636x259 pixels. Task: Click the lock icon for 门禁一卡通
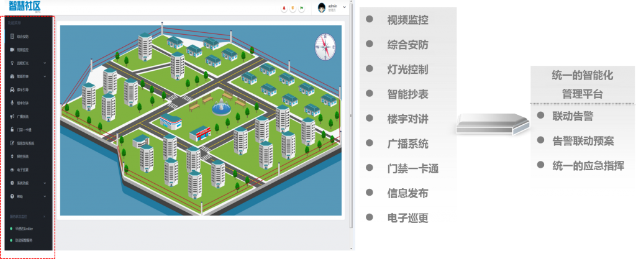point(12,129)
